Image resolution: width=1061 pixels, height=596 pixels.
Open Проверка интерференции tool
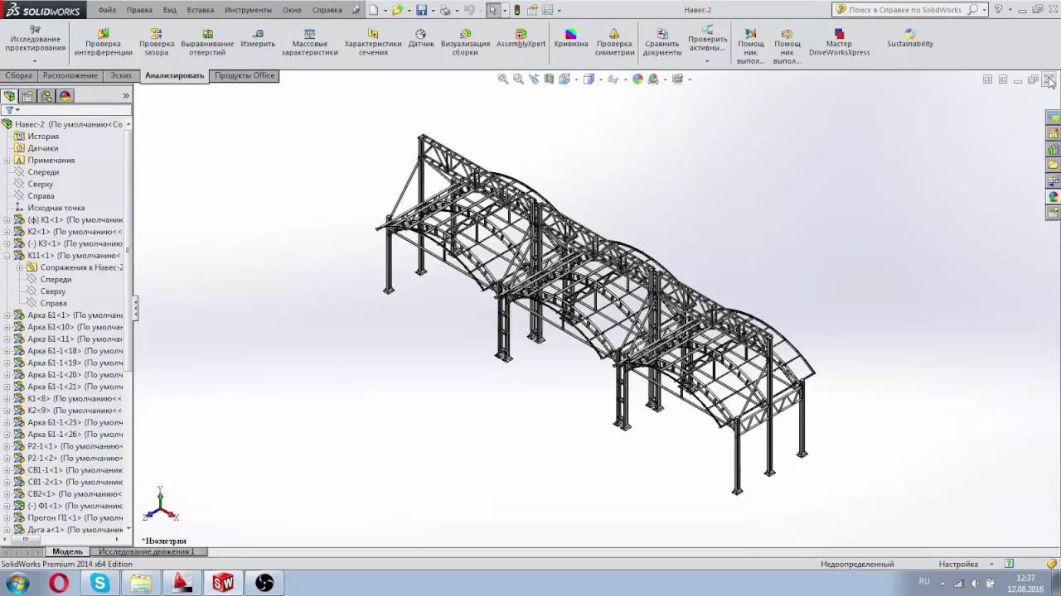click(103, 43)
